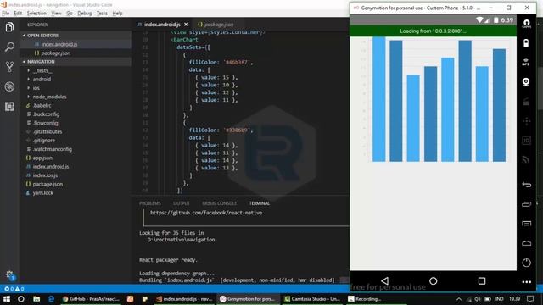Image resolution: width=543 pixels, height=305 pixels.
Task: Open the Search view in activity bar
Action: [x=9, y=47]
